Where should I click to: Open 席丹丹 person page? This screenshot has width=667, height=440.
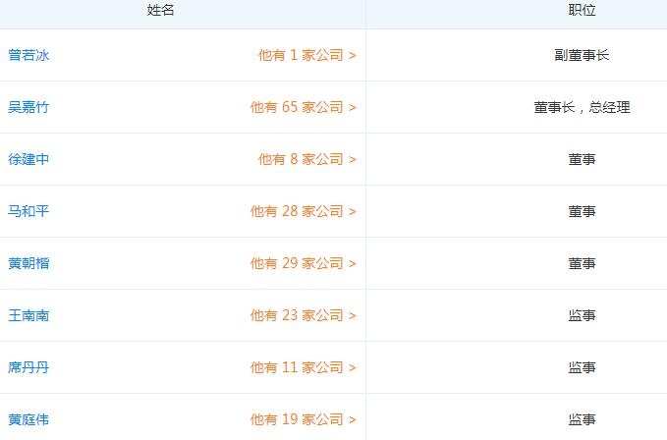pyautogui.click(x=28, y=368)
